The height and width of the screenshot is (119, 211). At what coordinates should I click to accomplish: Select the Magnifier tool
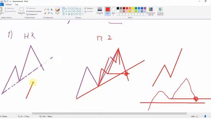[51, 13]
